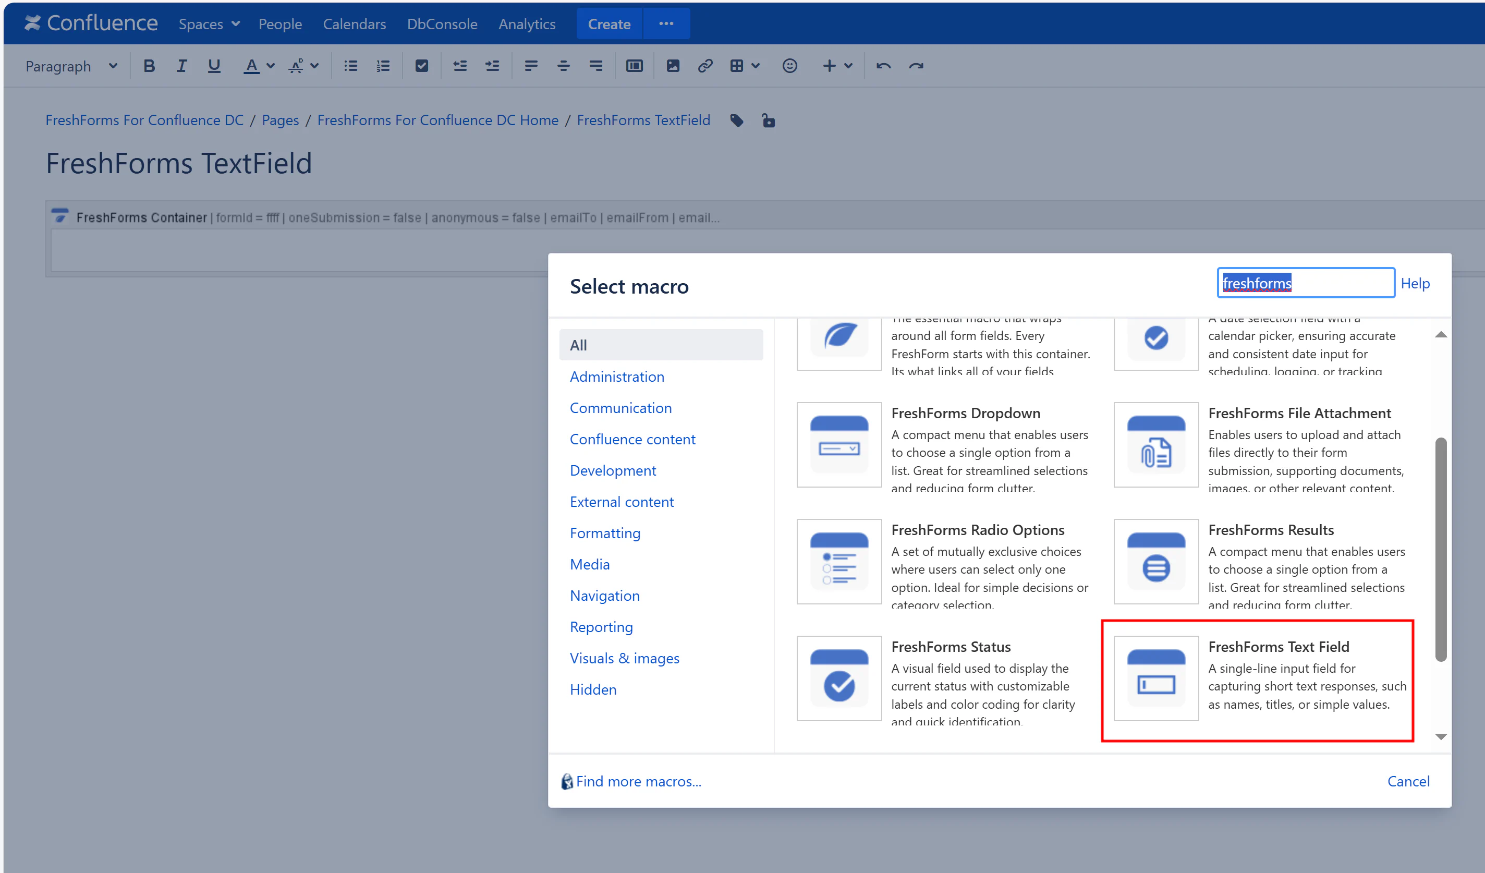
Task: Open the text color picker arrow
Action: (271, 66)
